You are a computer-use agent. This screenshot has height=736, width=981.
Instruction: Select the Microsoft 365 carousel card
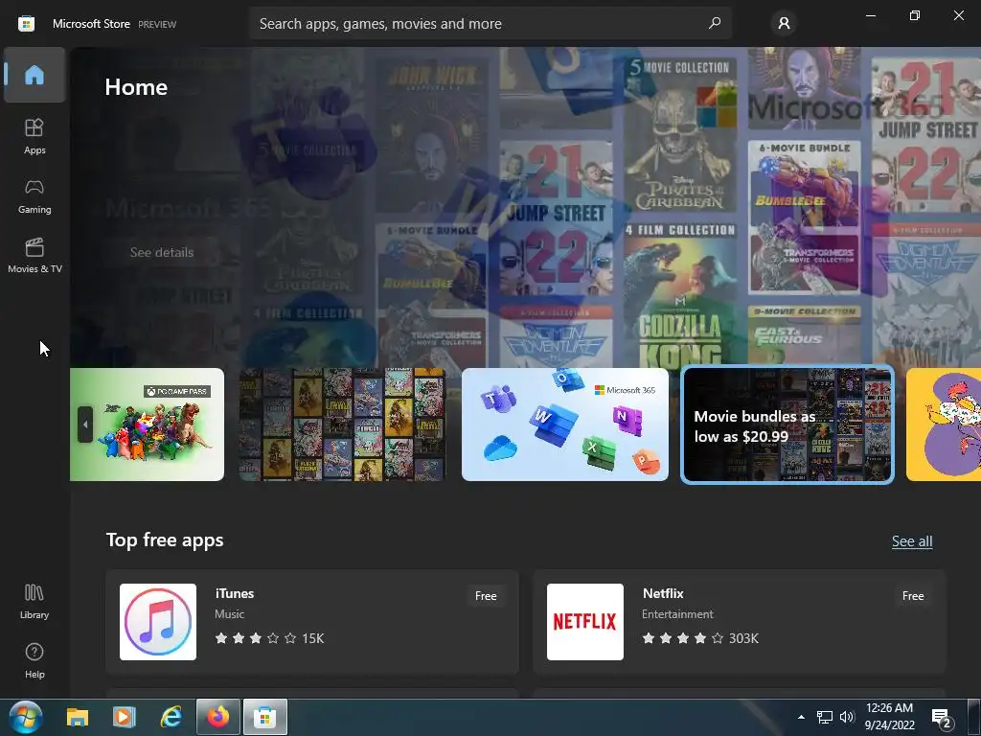[x=565, y=425]
